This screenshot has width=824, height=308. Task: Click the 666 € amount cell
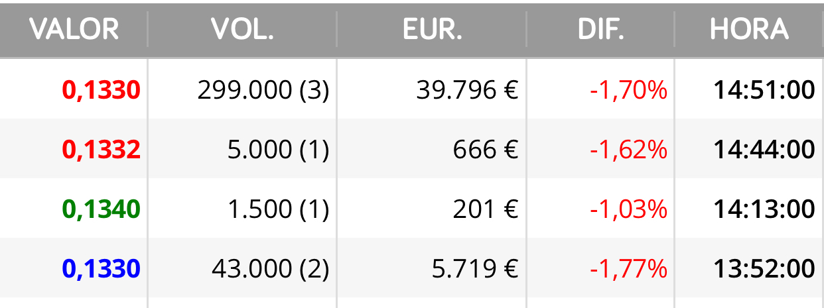pos(486,150)
